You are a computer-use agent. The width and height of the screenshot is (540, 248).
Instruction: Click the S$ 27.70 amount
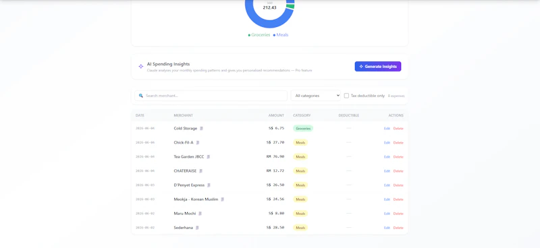[275, 142]
